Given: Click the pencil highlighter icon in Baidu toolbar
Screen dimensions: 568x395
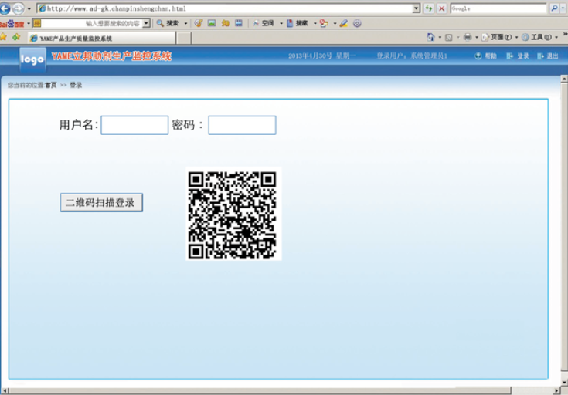Looking at the screenshot, I should (344, 23).
